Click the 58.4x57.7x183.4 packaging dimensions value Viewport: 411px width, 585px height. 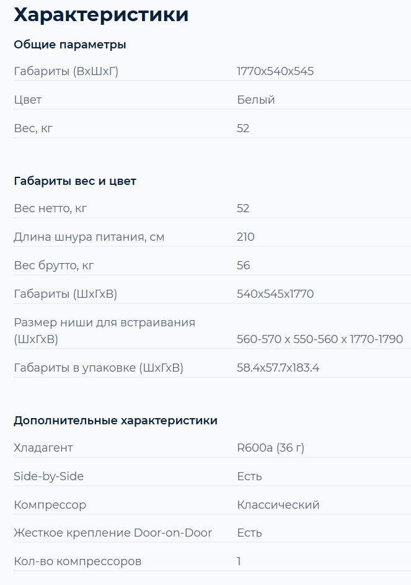click(278, 368)
